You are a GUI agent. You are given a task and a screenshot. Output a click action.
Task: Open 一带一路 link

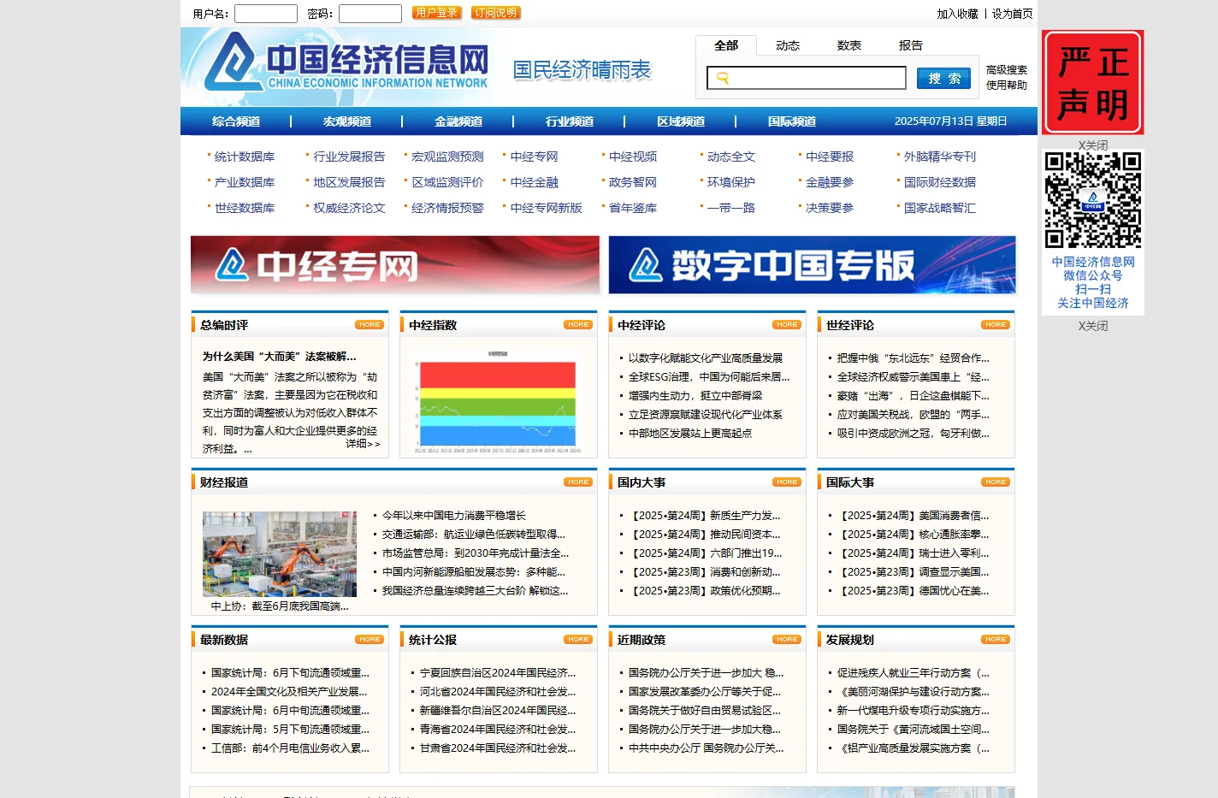(731, 208)
